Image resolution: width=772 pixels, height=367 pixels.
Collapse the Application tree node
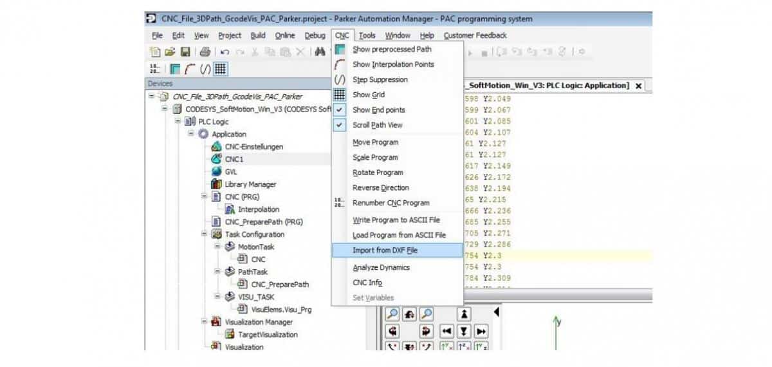coord(191,134)
